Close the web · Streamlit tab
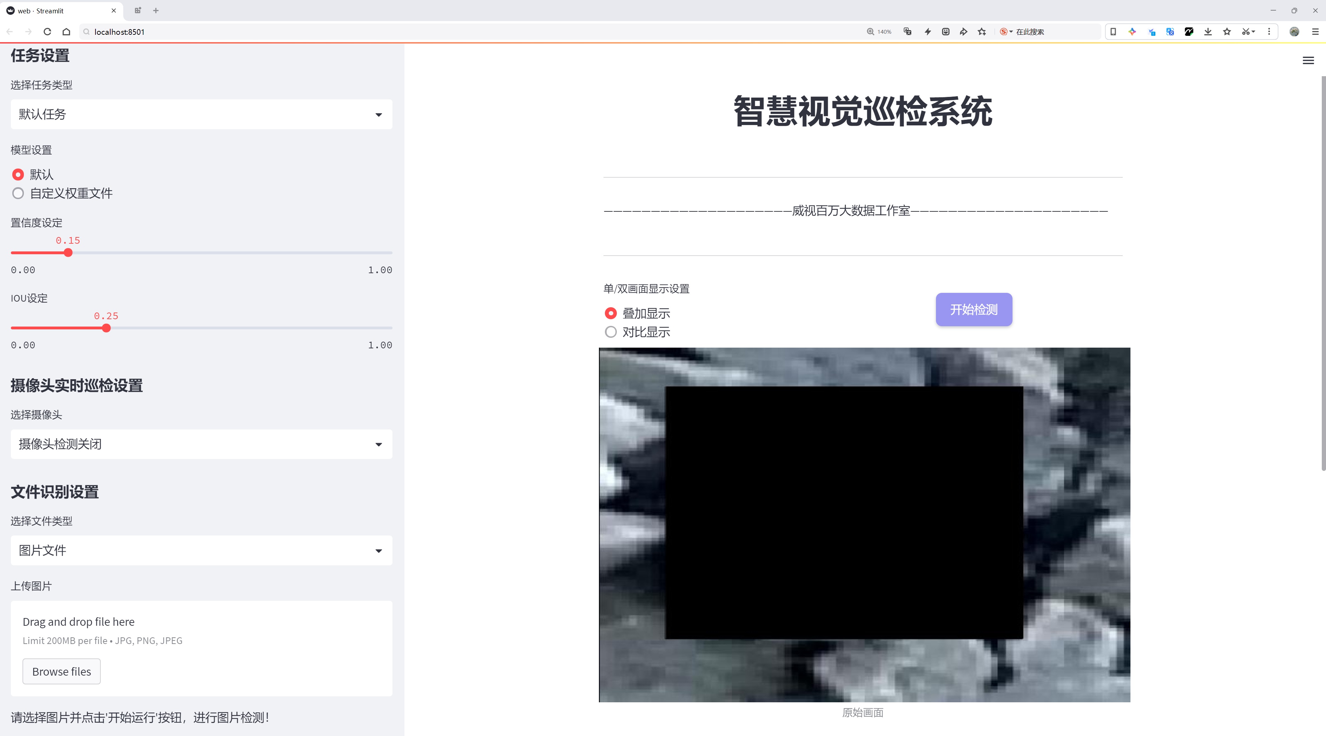Screen dimensions: 1326x736 click(x=114, y=10)
